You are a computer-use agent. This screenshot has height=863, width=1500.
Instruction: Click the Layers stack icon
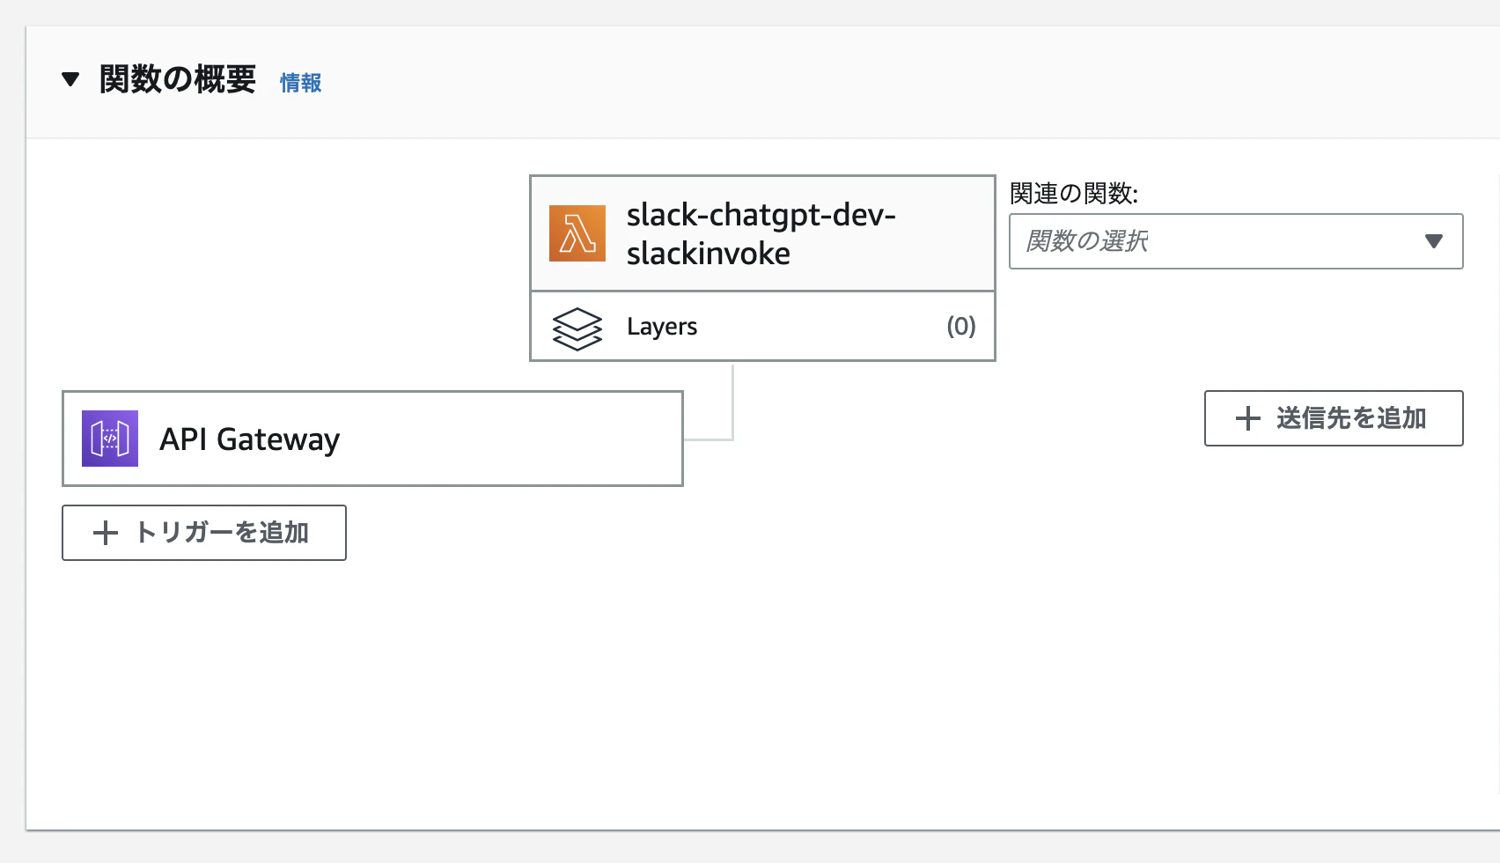(577, 328)
